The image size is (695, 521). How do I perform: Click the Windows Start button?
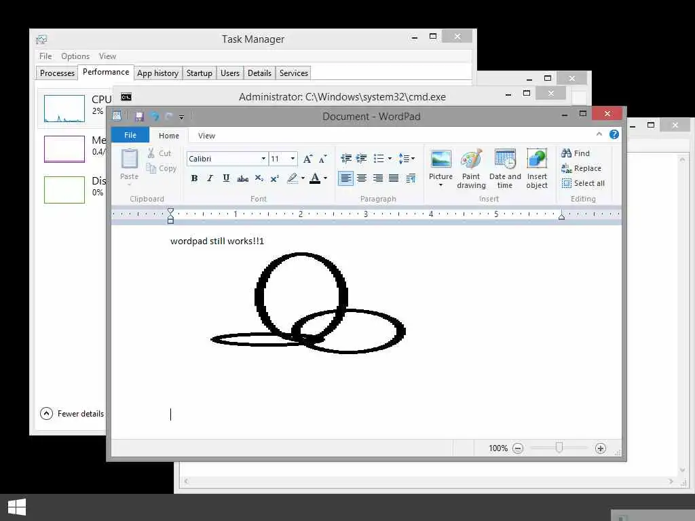17,507
